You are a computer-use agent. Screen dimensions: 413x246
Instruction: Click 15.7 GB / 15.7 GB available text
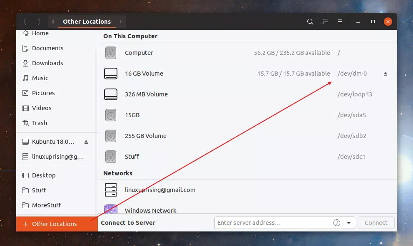(294, 74)
